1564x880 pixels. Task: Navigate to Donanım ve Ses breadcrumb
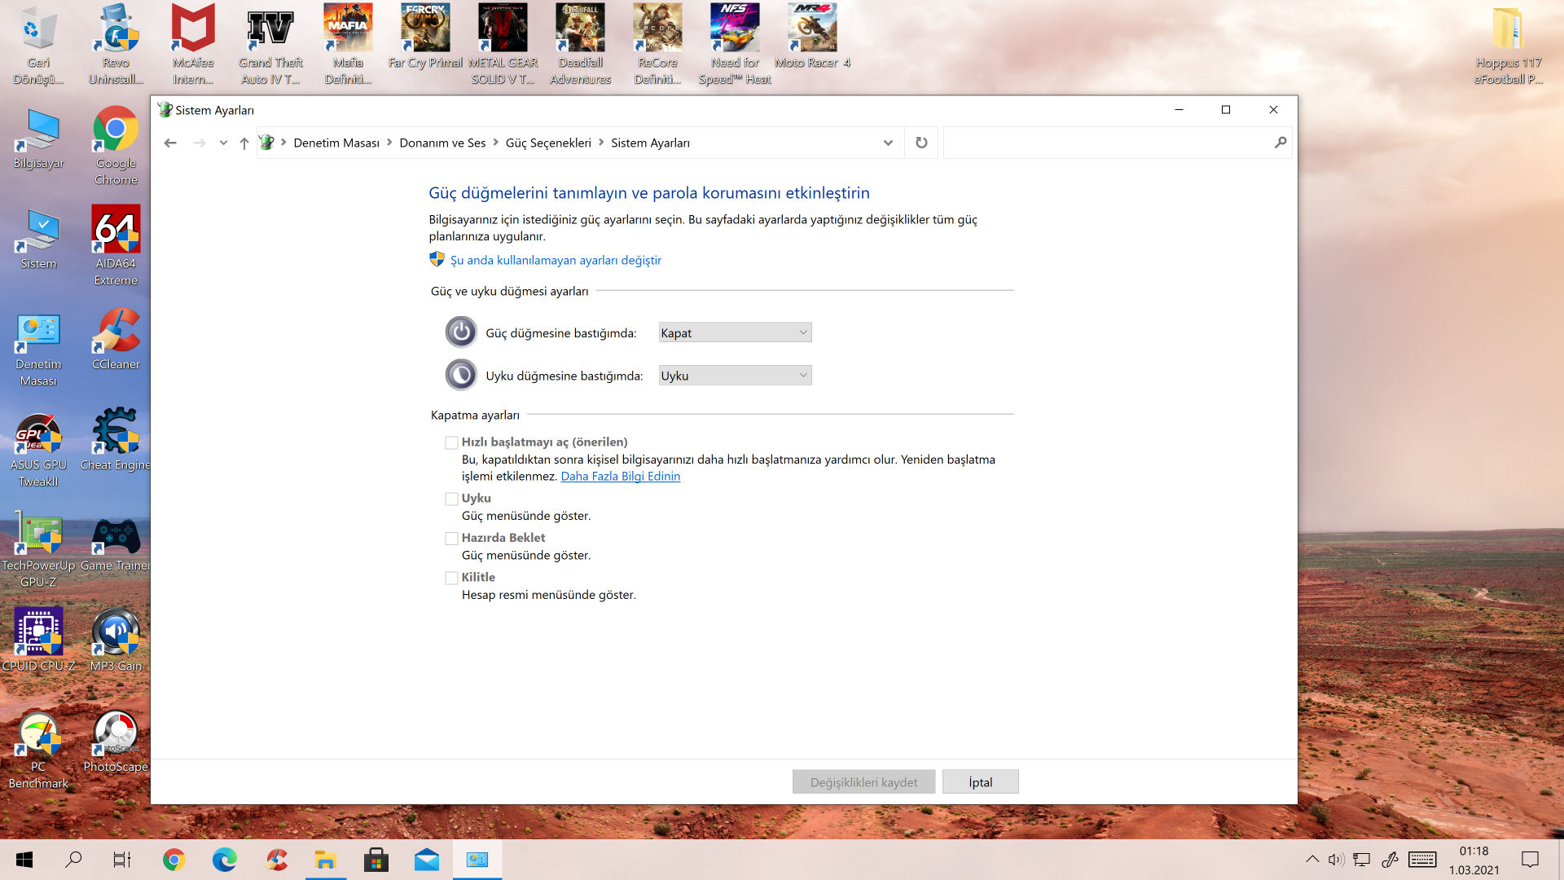(442, 143)
